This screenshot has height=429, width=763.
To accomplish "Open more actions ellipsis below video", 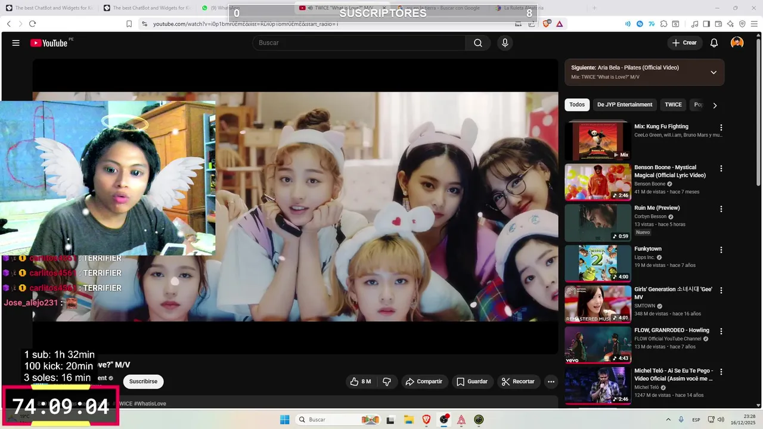I will point(551,381).
